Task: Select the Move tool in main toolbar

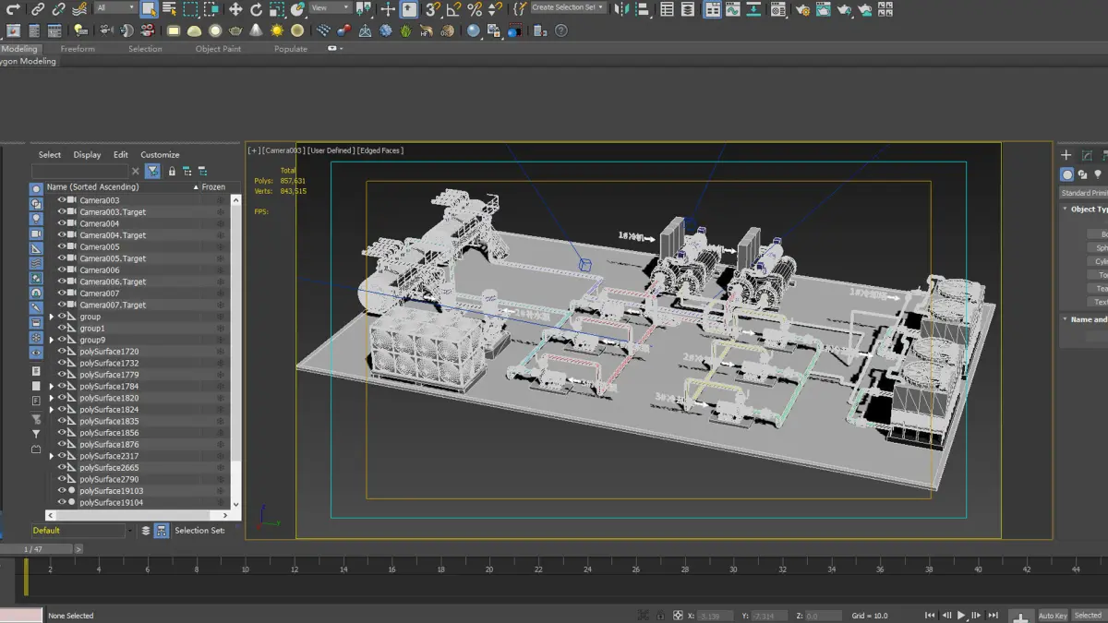Action: pyautogui.click(x=235, y=9)
